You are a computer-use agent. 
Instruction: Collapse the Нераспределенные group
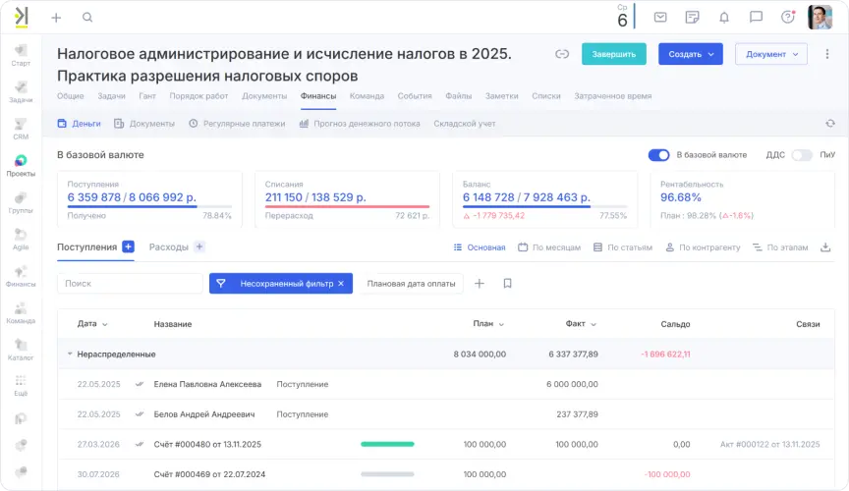click(x=70, y=355)
